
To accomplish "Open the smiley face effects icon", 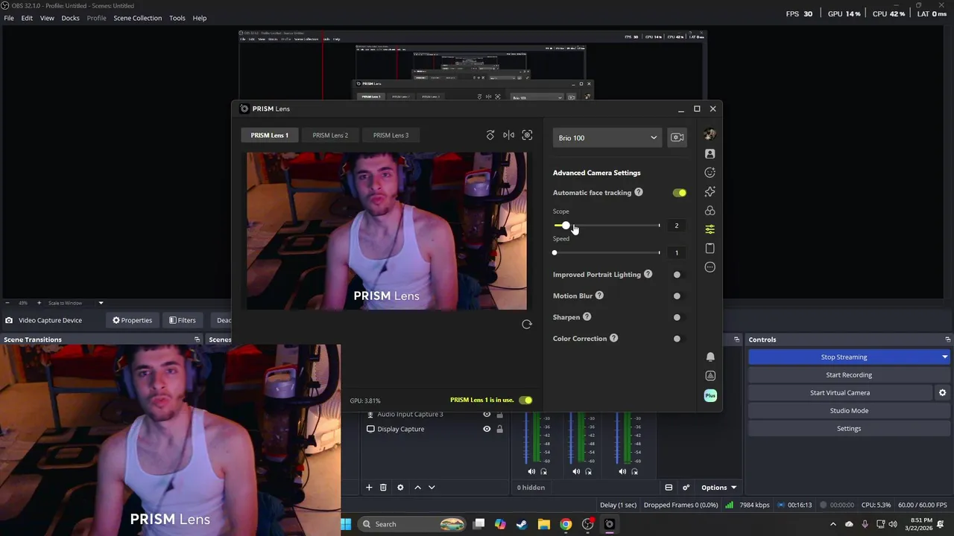I will point(710,173).
